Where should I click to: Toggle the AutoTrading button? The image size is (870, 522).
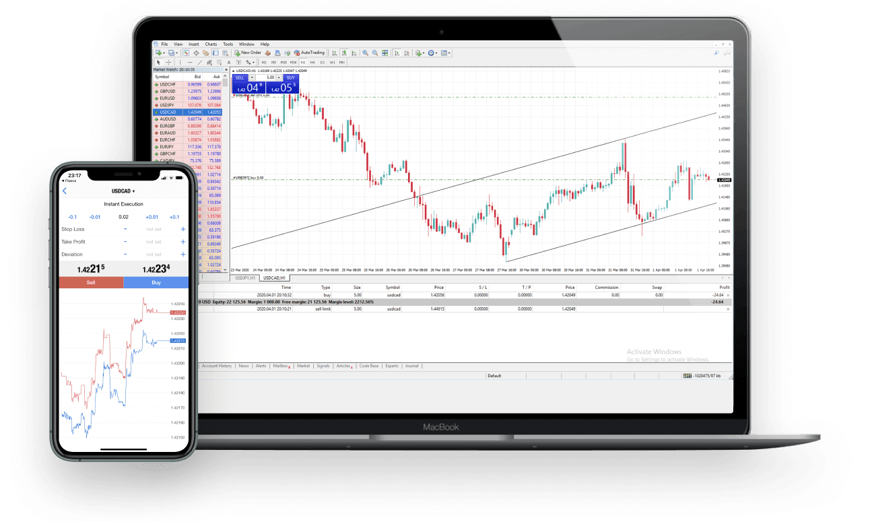(x=309, y=53)
